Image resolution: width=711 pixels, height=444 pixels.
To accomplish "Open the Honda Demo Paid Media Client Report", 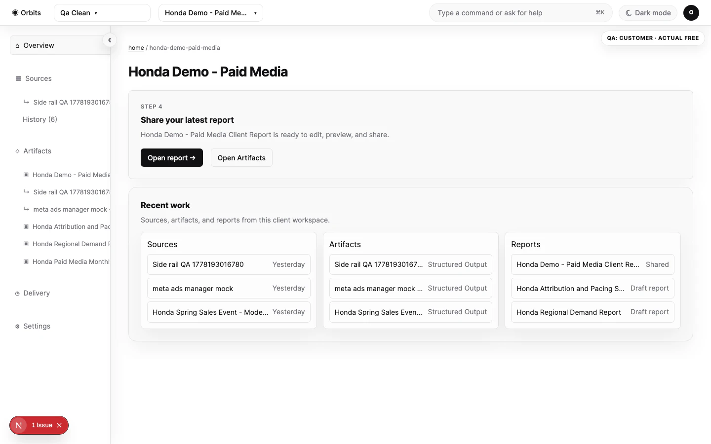I will click(592, 264).
